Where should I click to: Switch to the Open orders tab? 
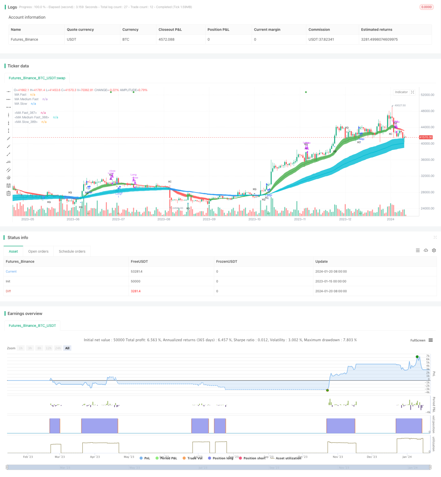pyautogui.click(x=38, y=251)
